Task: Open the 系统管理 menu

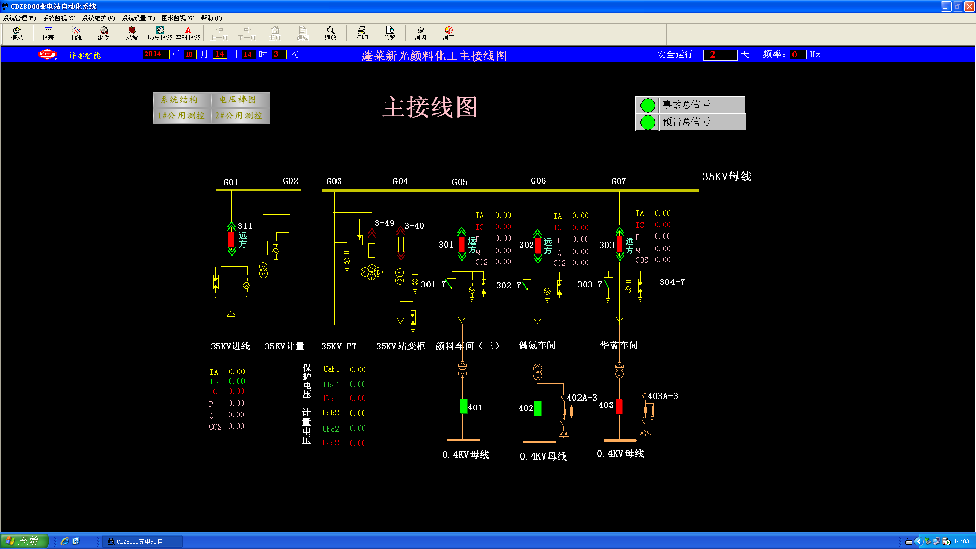Action: [x=19, y=18]
